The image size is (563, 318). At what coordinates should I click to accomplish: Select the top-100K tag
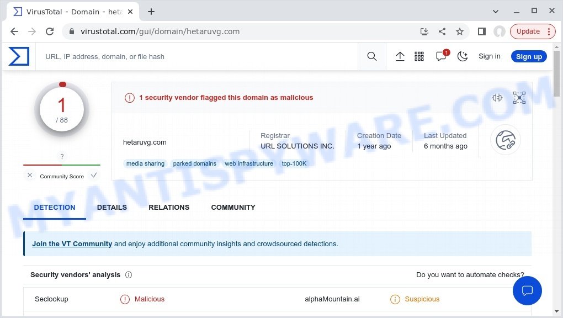click(x=294, y=163)
